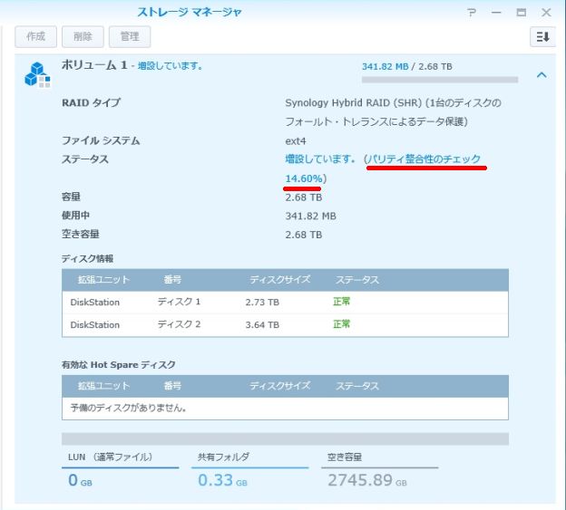The width and height of the screenshot is (566, 510).
Task: Click the 予備のディスクがありません message row
Action: (285, 409)
